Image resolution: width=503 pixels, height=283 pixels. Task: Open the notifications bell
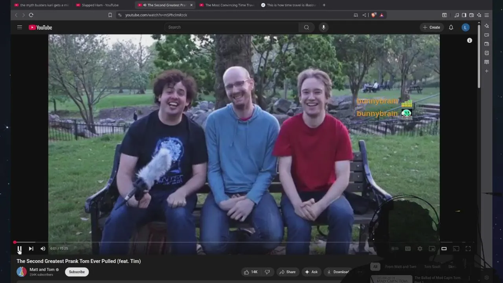tap(451, 27)
